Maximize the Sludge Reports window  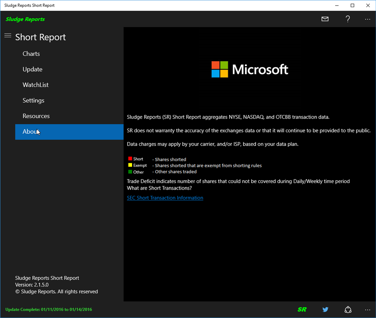(x=352, y=5)
